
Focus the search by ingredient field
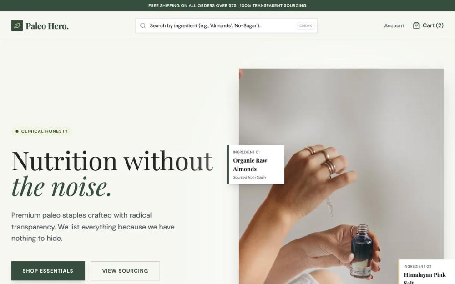click(226, 25)
